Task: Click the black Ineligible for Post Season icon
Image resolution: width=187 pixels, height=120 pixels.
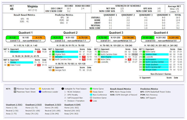Action: (63, 89)
